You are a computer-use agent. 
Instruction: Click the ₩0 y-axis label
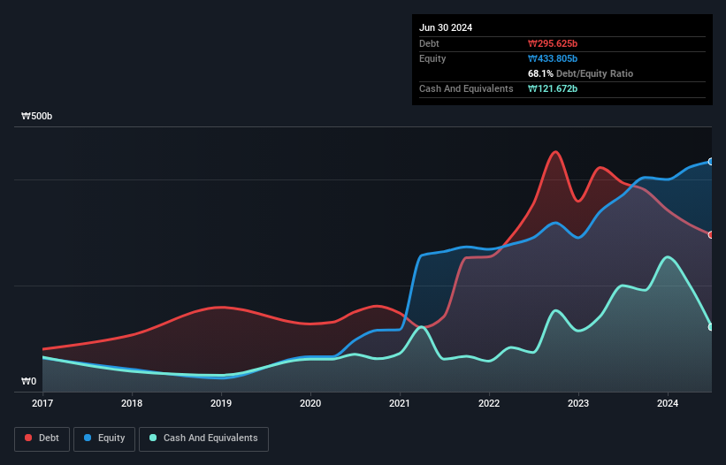tap(28, 381)
